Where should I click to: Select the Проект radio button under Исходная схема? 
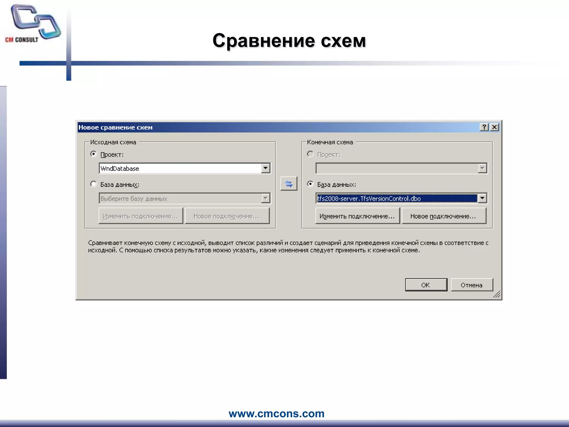[x=94, y=154]
